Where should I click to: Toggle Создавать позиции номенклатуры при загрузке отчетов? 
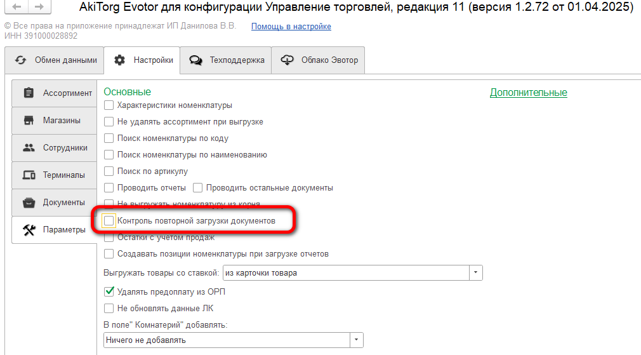point(109,254)
